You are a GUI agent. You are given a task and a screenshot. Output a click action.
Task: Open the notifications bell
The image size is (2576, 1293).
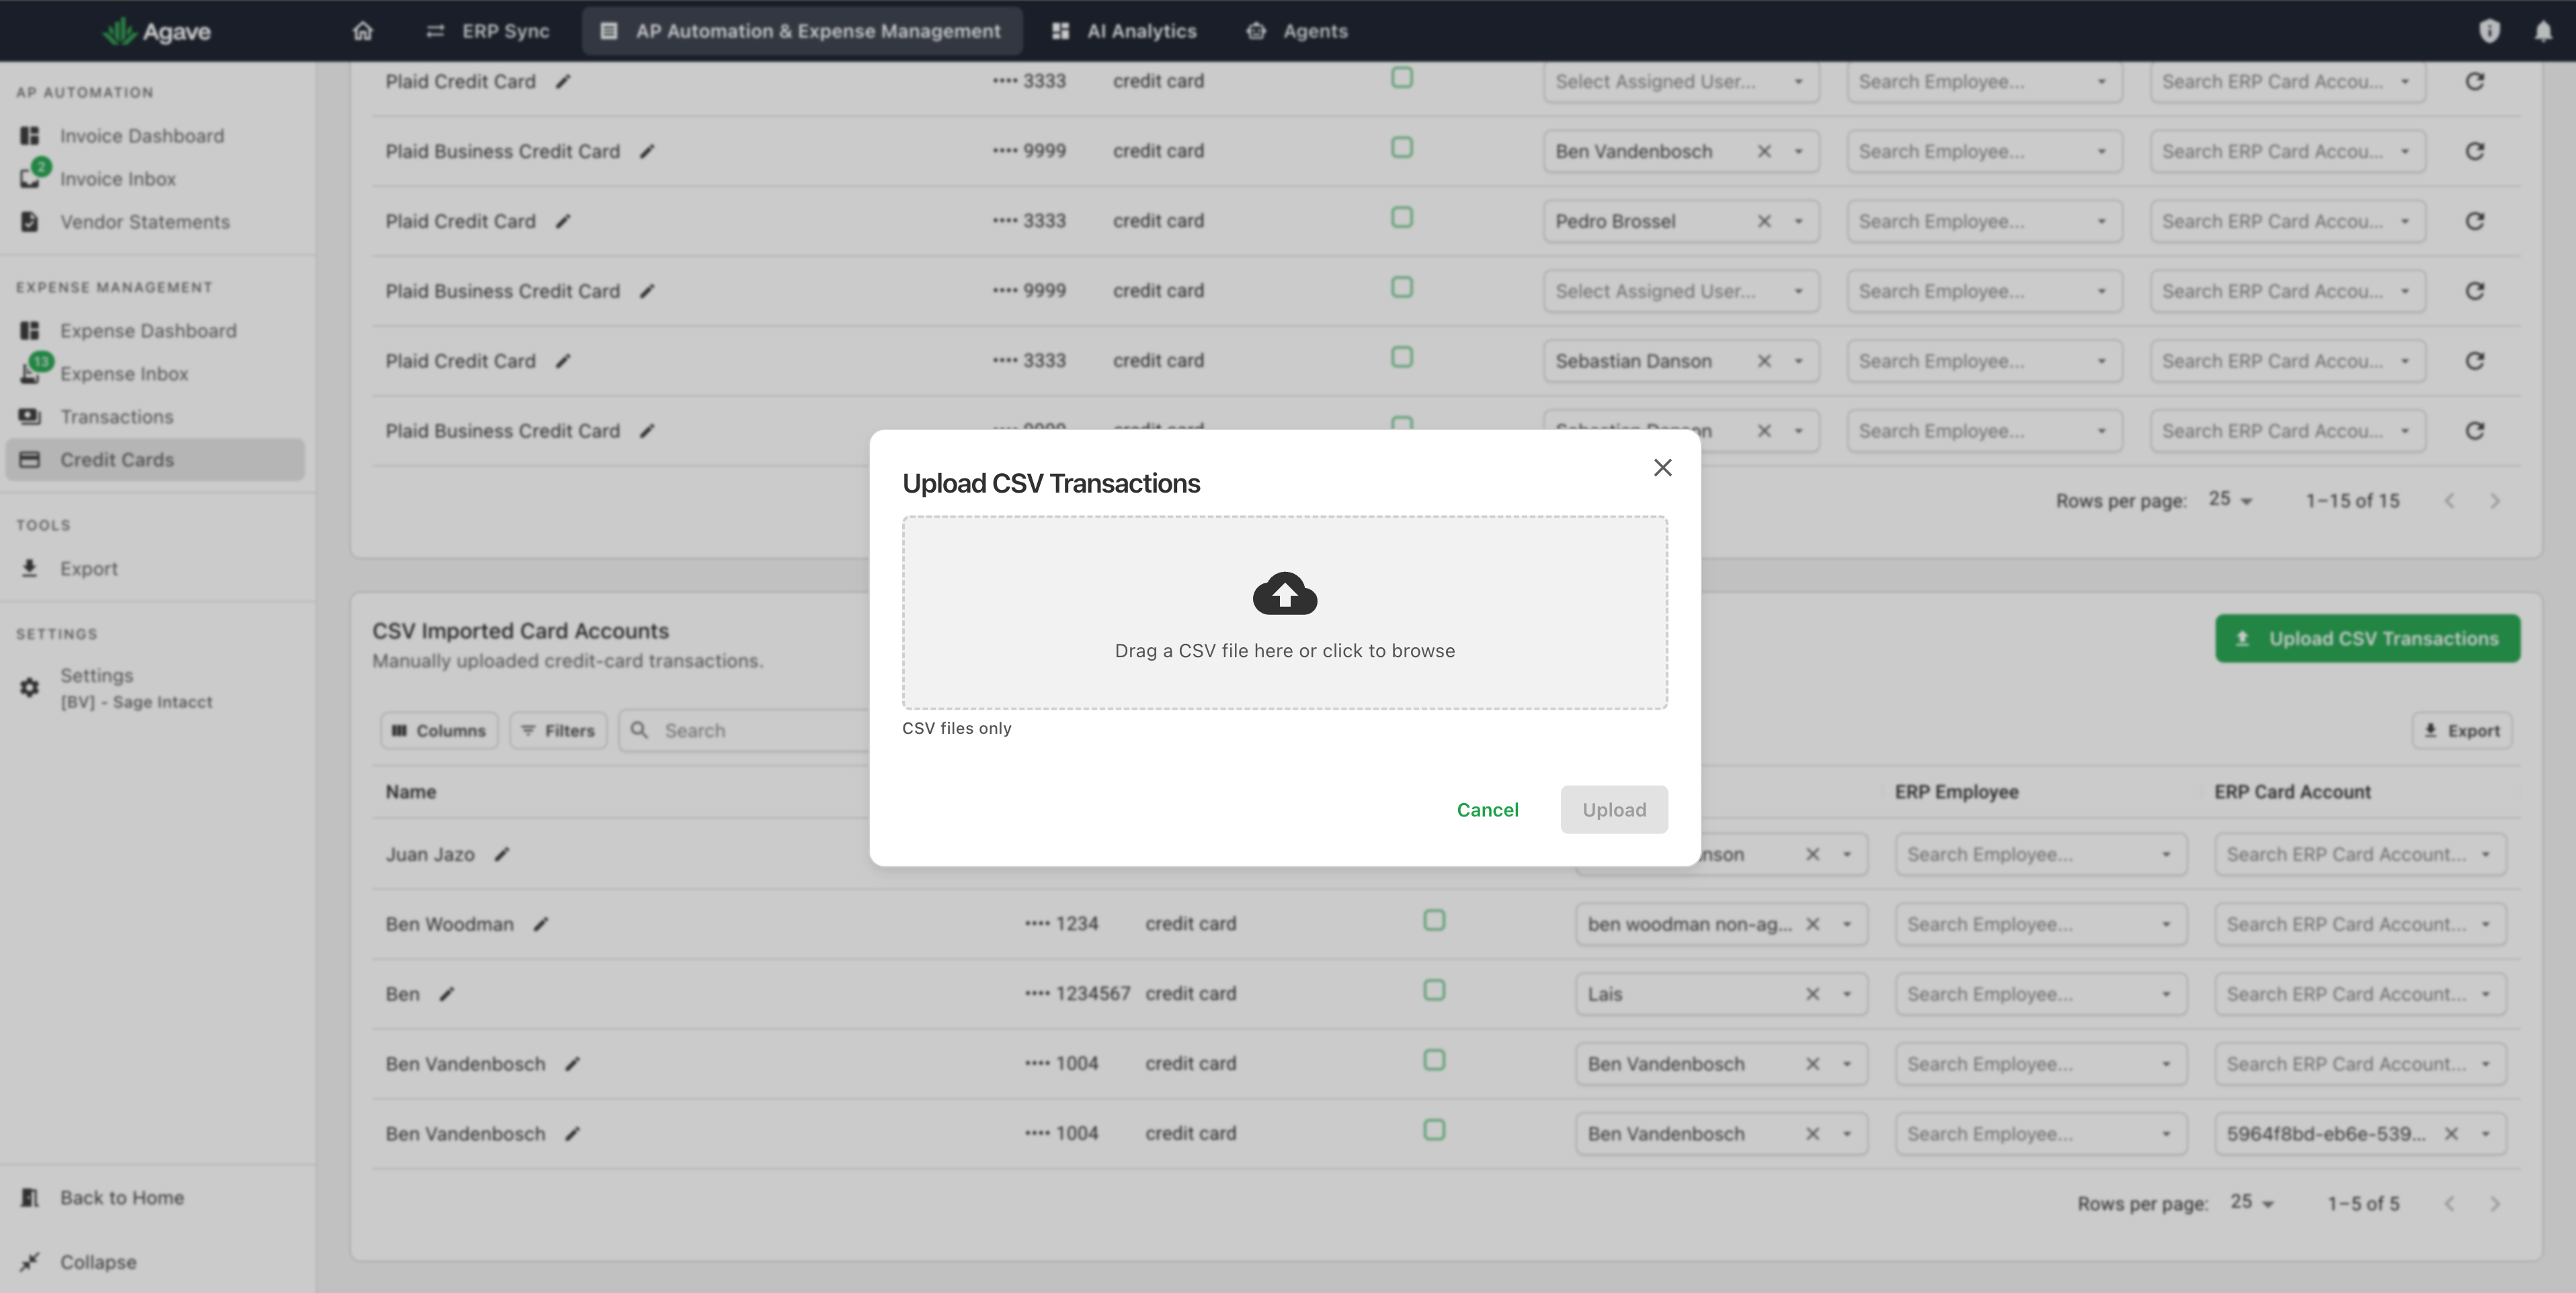[2543, 31]
